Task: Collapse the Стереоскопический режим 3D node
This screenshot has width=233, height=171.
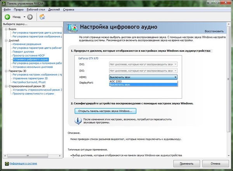Action: tap(6, 86)
